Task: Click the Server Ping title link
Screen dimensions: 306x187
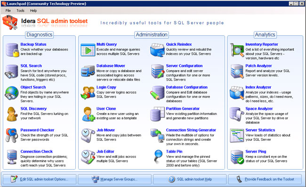Action: [256, 152]
